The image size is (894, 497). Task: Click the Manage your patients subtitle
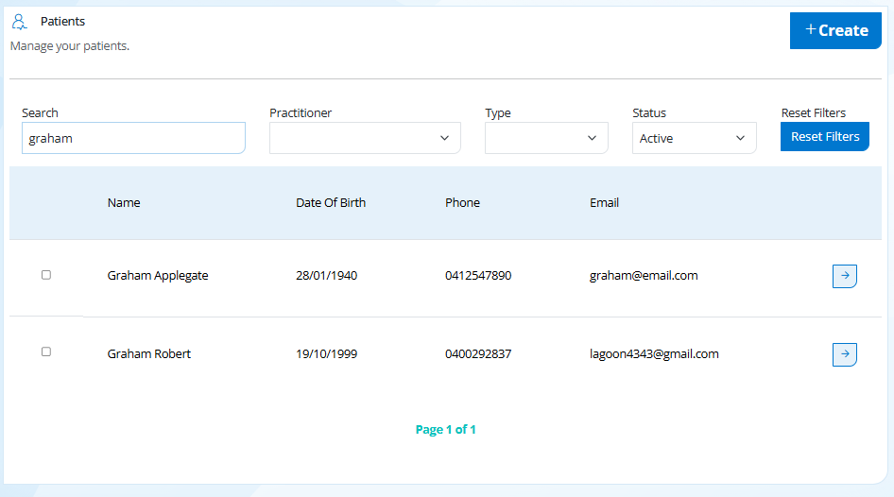(70, 46)
